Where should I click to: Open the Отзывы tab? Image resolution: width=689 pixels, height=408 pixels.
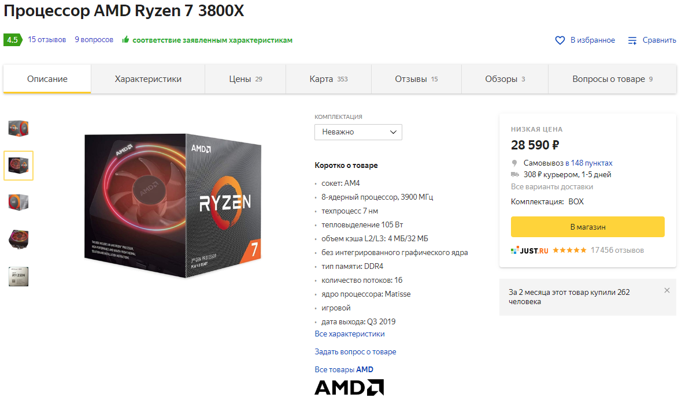point(416,79)
